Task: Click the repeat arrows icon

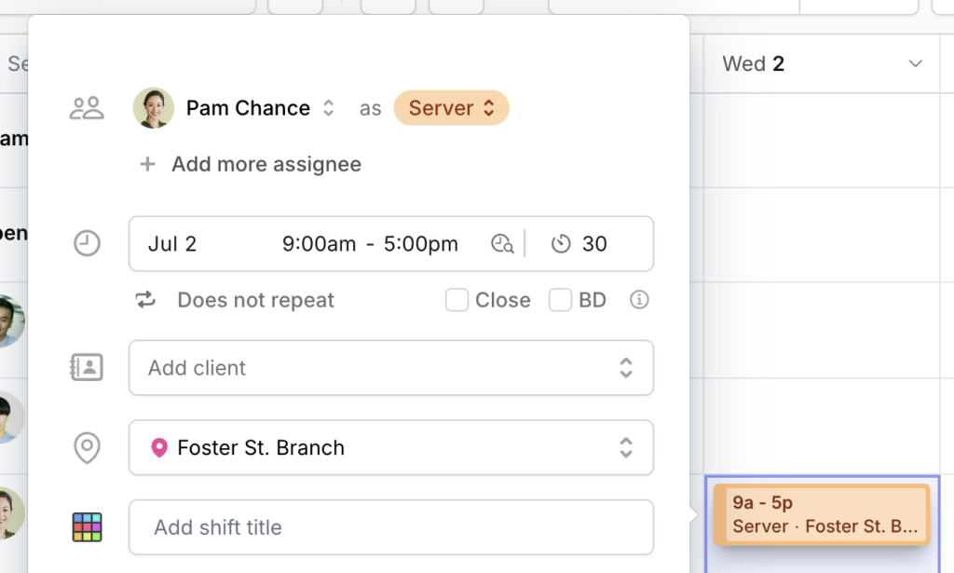Action: 145,300
